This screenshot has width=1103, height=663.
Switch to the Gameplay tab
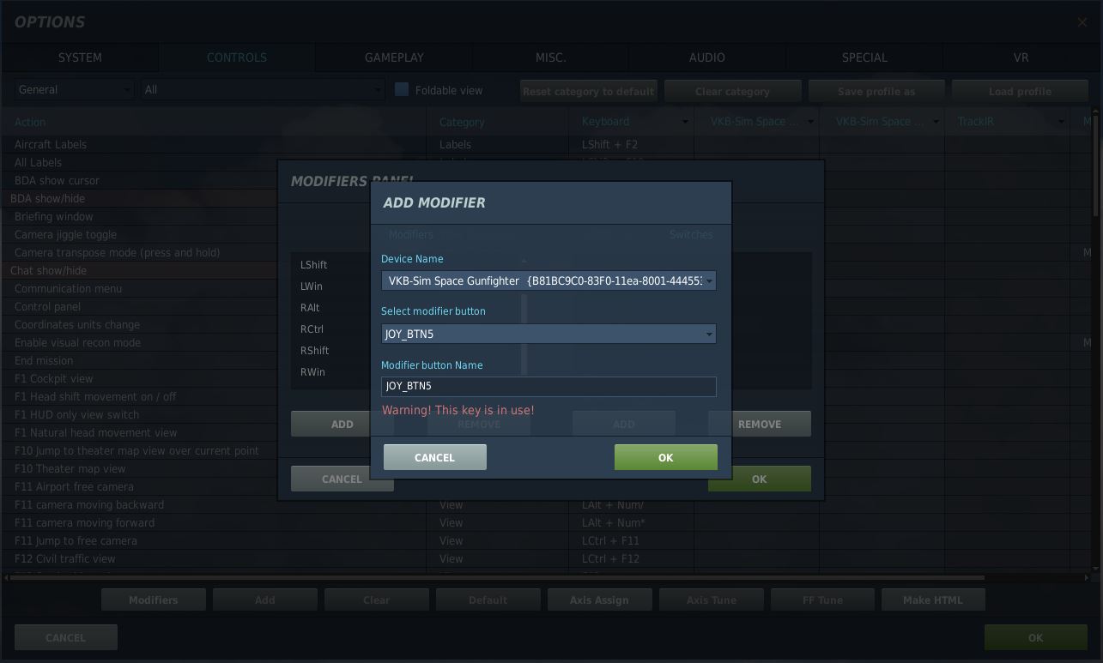point(394,57)
